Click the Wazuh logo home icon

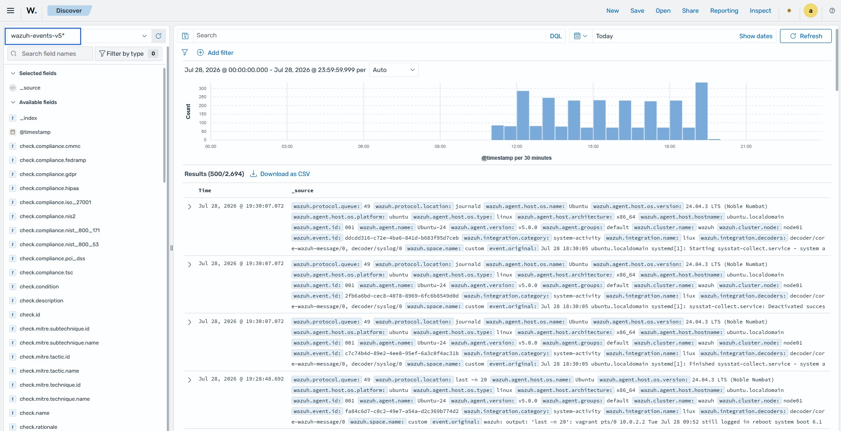click(x=32, y=11)
